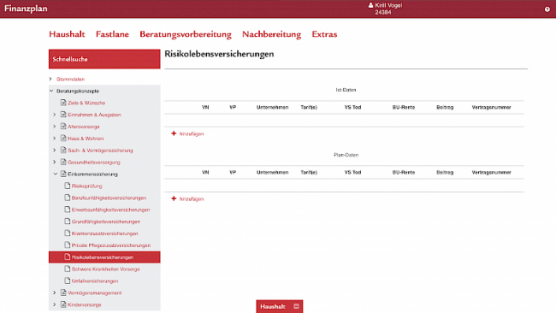The width and height of the screenshot is (556, 313).
Task: Click document icon beside Ziele & Wünsche
Action: (63, 103)
